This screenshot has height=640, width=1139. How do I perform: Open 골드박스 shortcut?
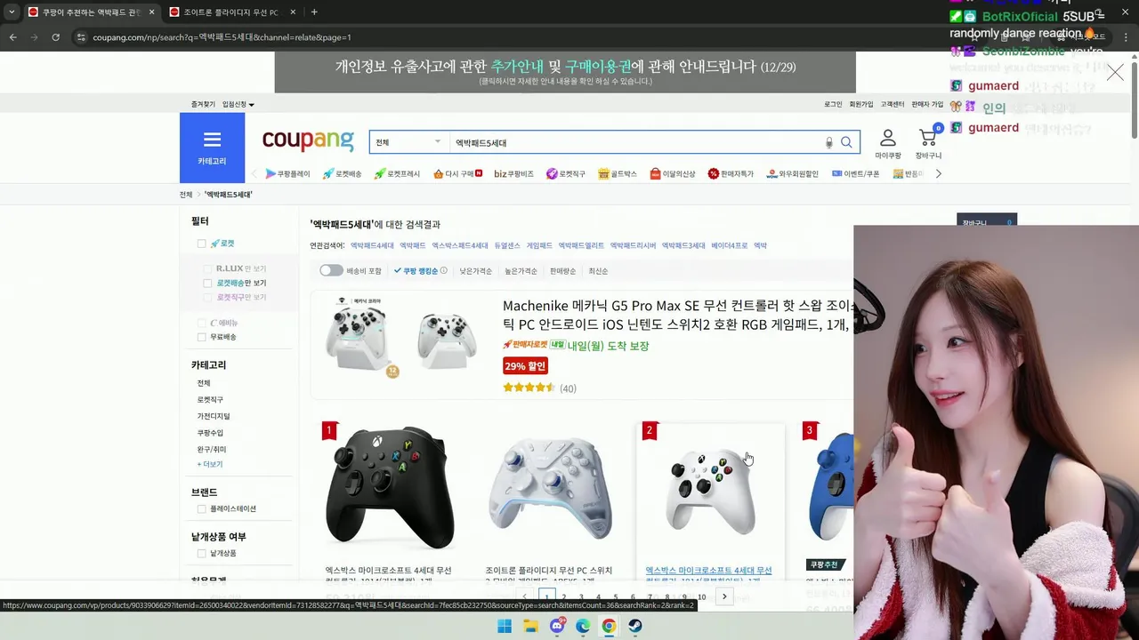tap(618, 174)
